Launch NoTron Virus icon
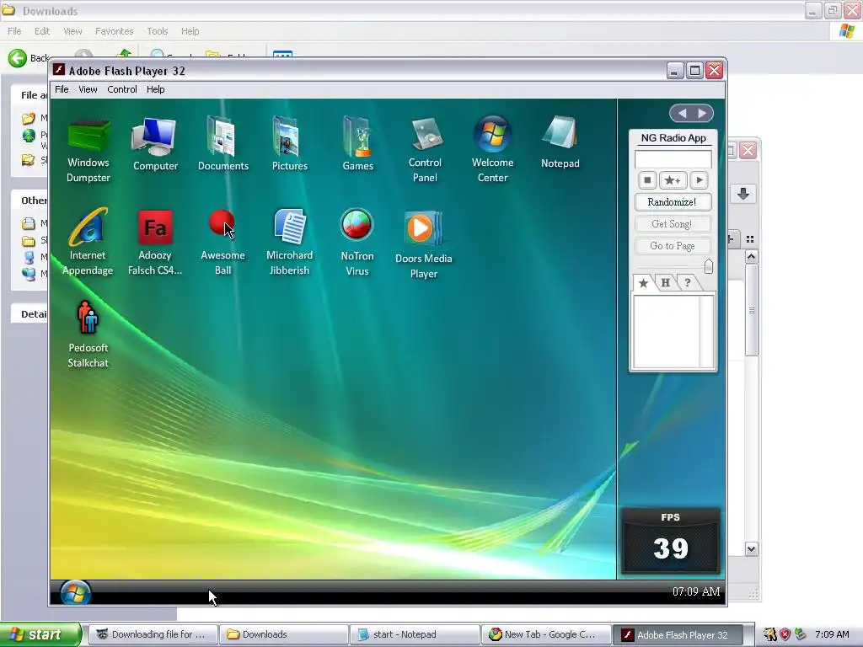Screen dimensions: 863x647 [x=356, y=242]
